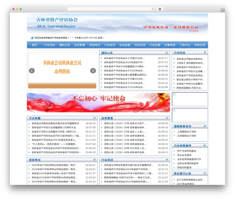
Task: Open more 资格考试 via double-arrow
Action: (94, 159)
